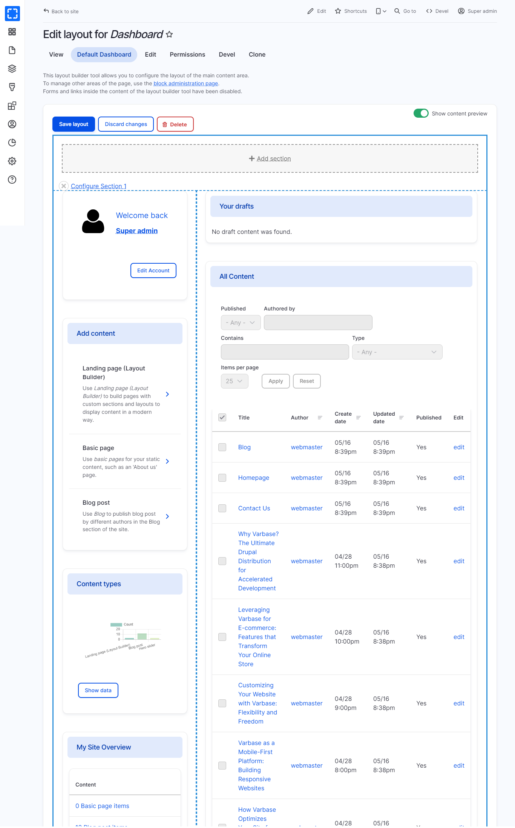Switch to the Permissions tab
Viewport: 515px width, 828px height.
click(187, 55)
